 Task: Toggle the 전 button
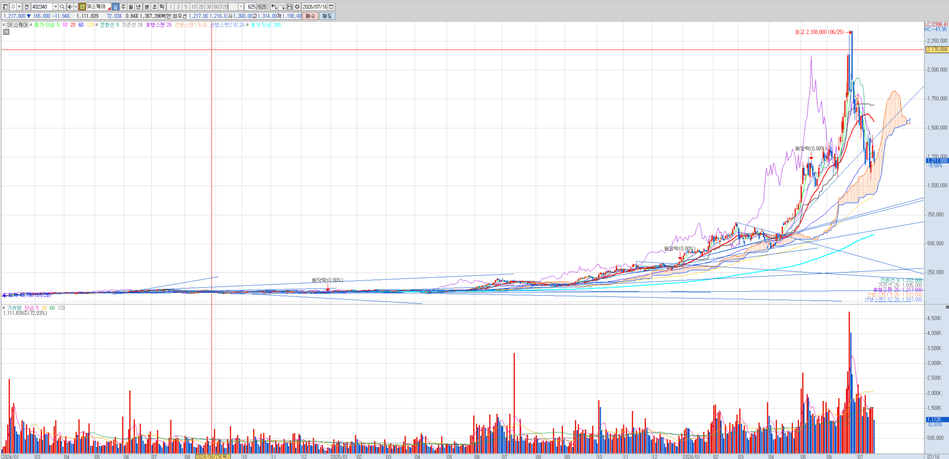tap(26, 7)
